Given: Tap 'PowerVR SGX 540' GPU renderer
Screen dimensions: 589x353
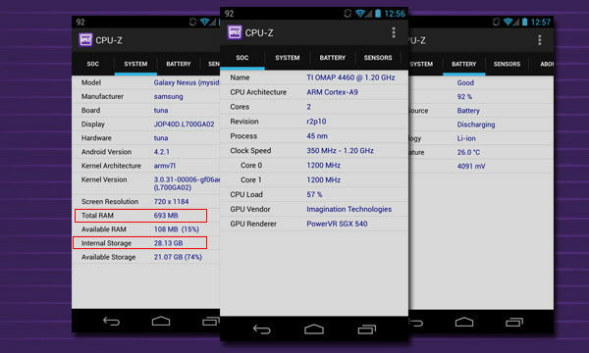Looking at the screenshot, I should 337,224.
